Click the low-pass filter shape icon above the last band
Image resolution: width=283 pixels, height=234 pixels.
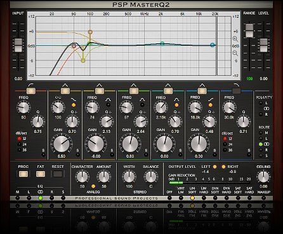click(x=237, y=85)
